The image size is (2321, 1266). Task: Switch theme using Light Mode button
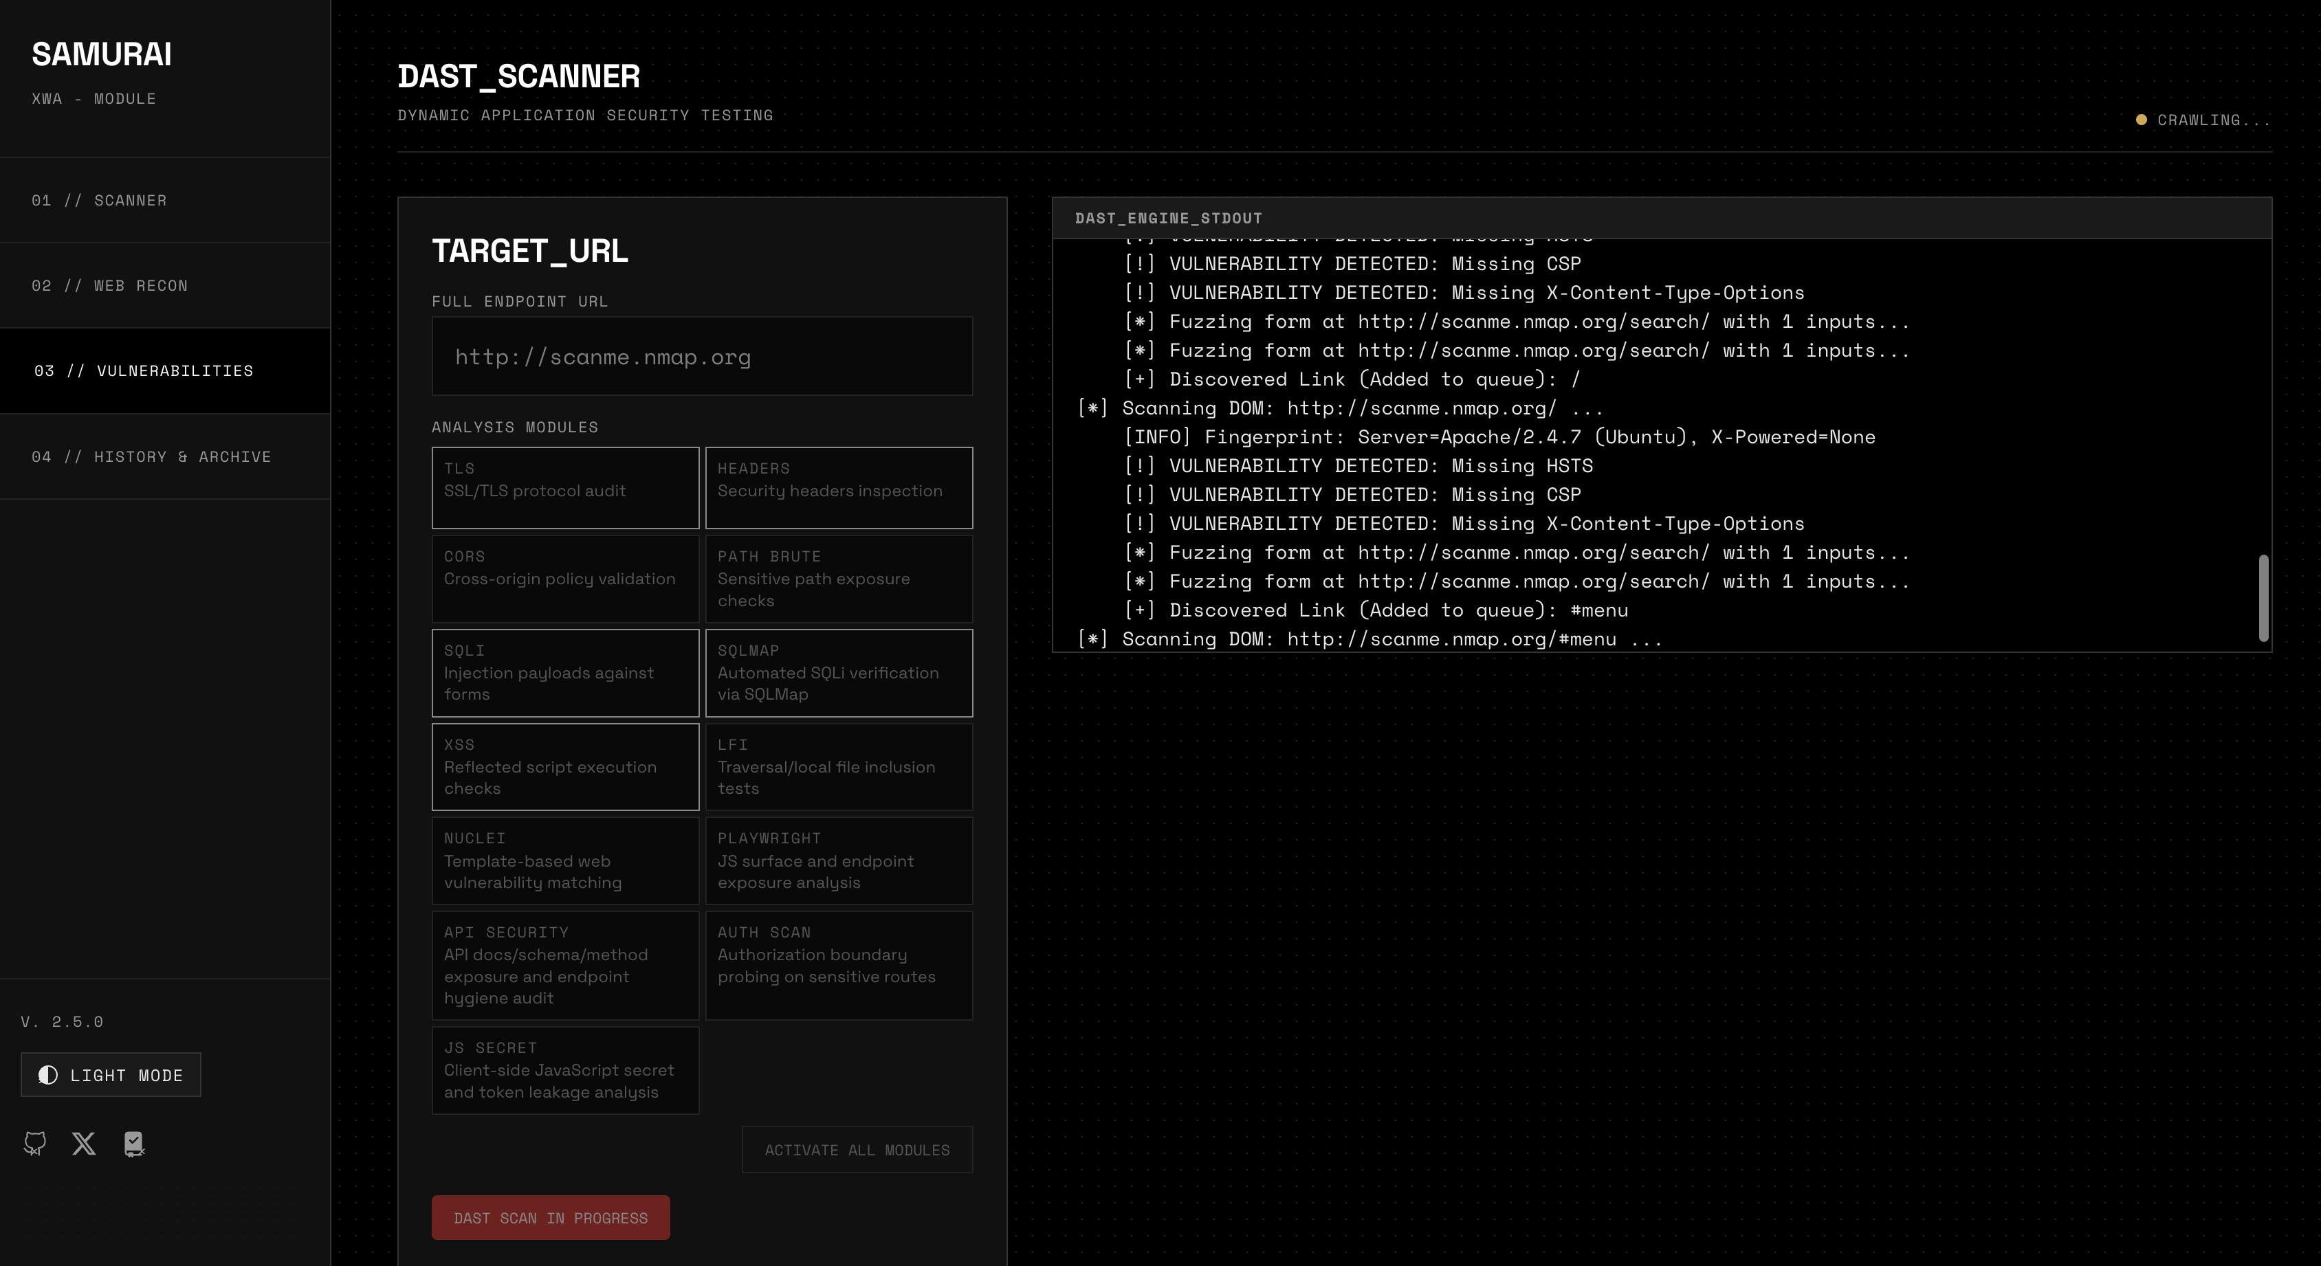coord(111,1075)
